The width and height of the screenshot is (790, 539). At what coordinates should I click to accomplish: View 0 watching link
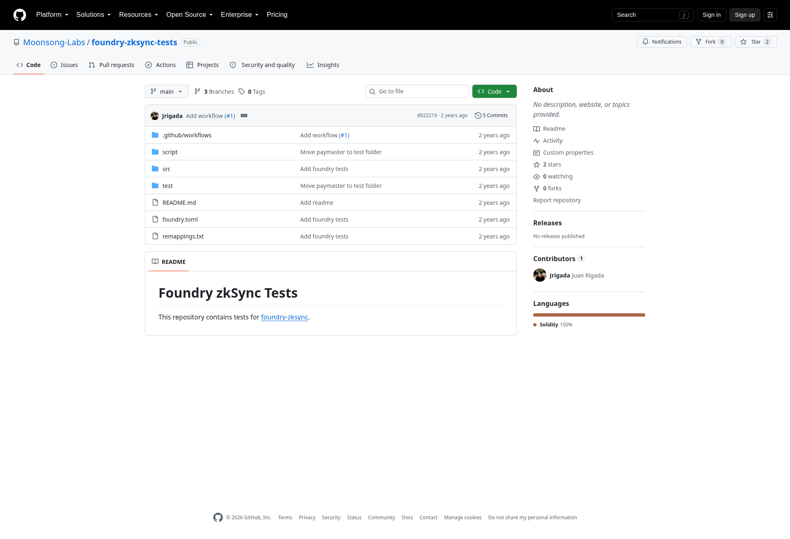553,176
